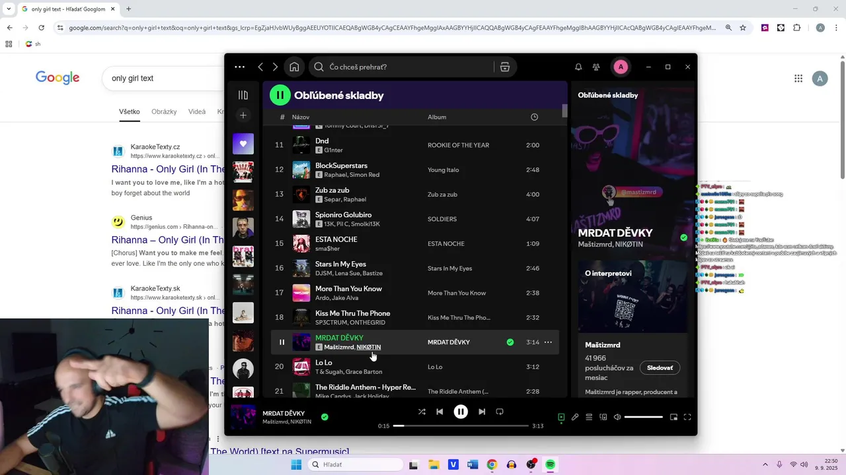This screenshot has height=475, width=846.
Task: Open album link 'Kiss Me Thru The Pho...'
Action: (x=459, y=317)
